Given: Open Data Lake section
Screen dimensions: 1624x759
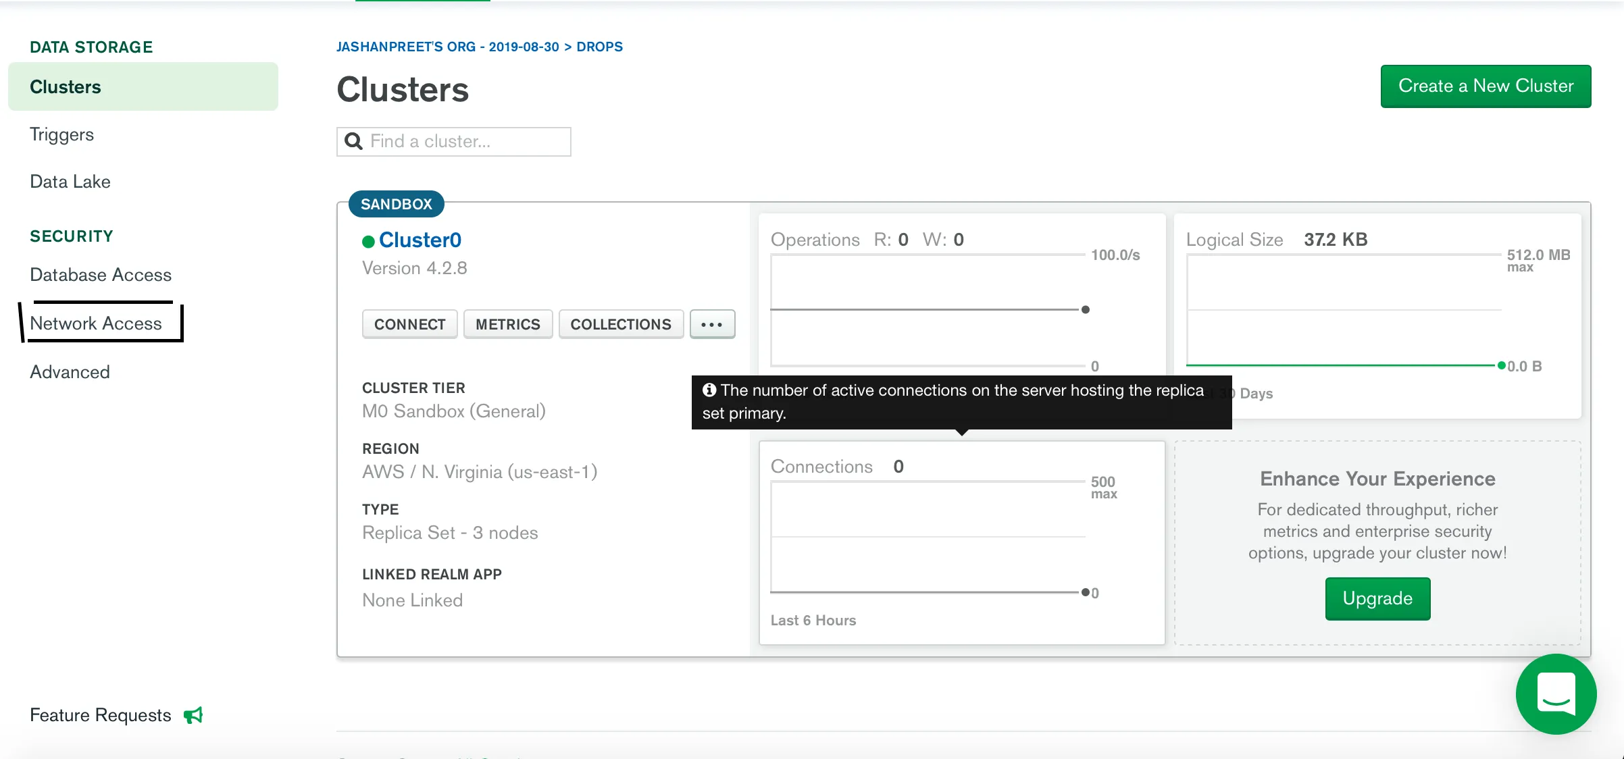Looking at the screenshot, I should 70,182.
